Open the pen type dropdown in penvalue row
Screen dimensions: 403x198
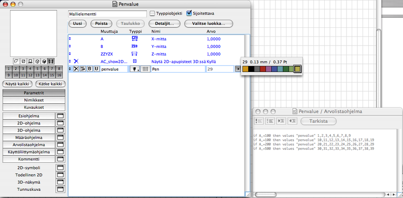click(x=135, y=69)
